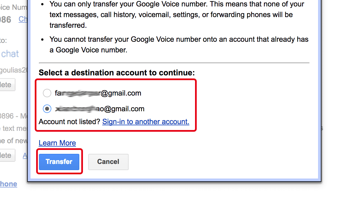Click the 'Account not listed?' text
Viewport: 350px width, 197px height.
[69, 122]
